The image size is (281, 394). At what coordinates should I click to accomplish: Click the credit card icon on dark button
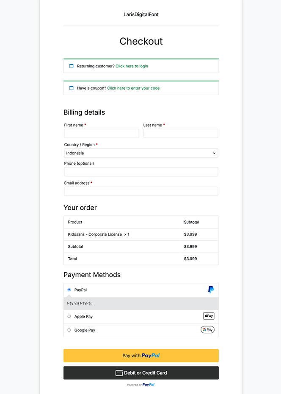tap(119, 373)
